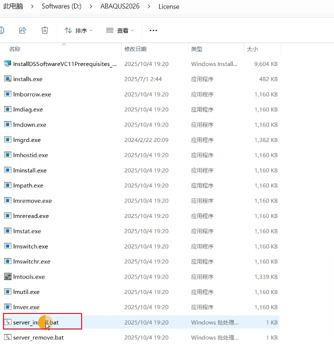This screenshot has width=334, height=345.
Task: Sort by 名称 column header
Action: (15, 49)
